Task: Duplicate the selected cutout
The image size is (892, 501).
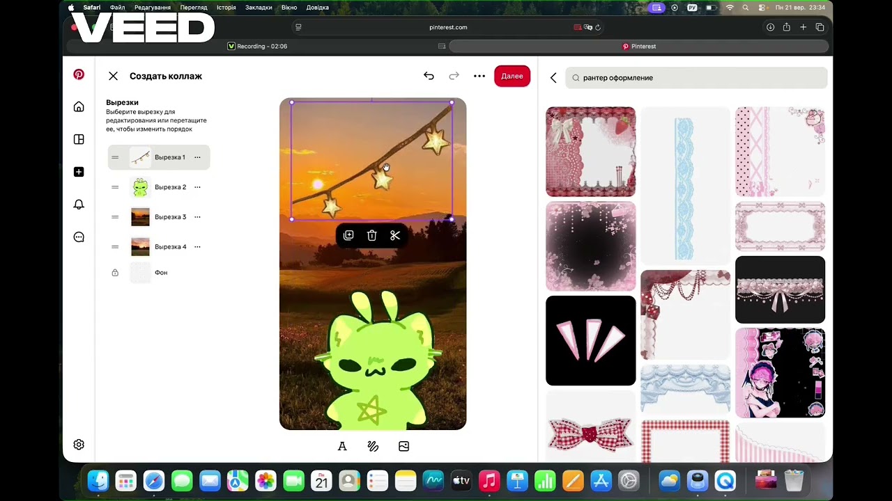Action: (348, 235)
